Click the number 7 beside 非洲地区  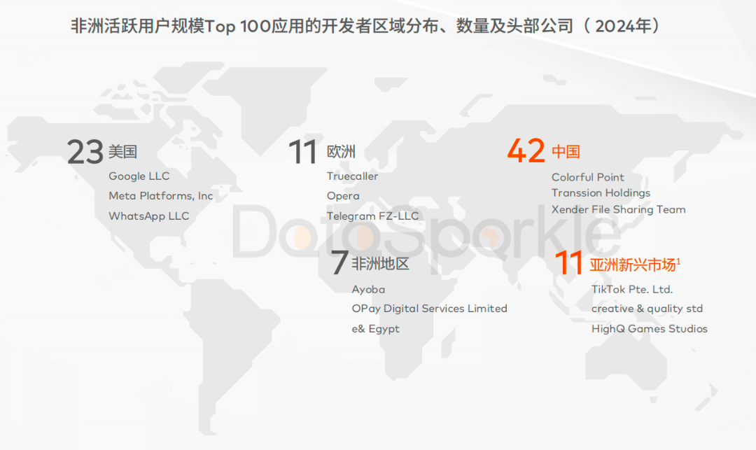pyautogui.click(x=339, y=263)
